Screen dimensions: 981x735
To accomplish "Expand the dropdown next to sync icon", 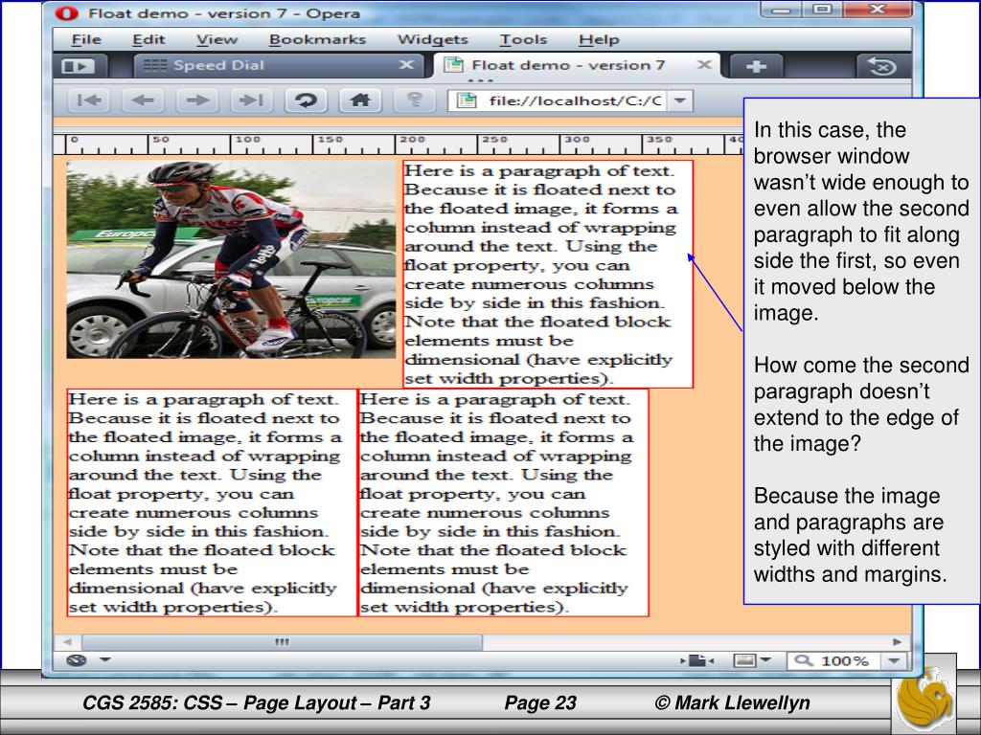I will point(105,659).
